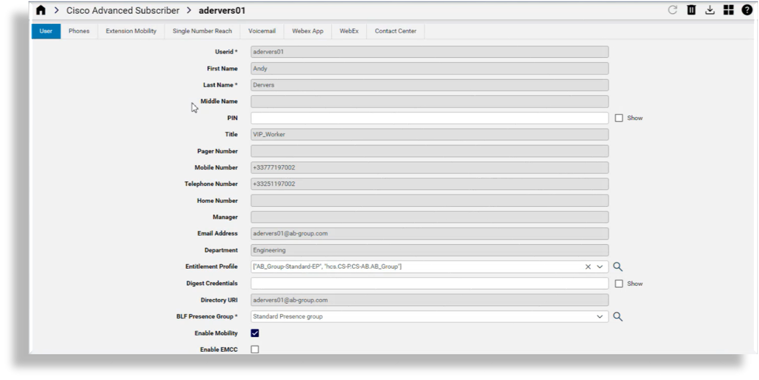Open the Entitlement Profile search magnifier
759x380 pixels.
click(618, 267)
